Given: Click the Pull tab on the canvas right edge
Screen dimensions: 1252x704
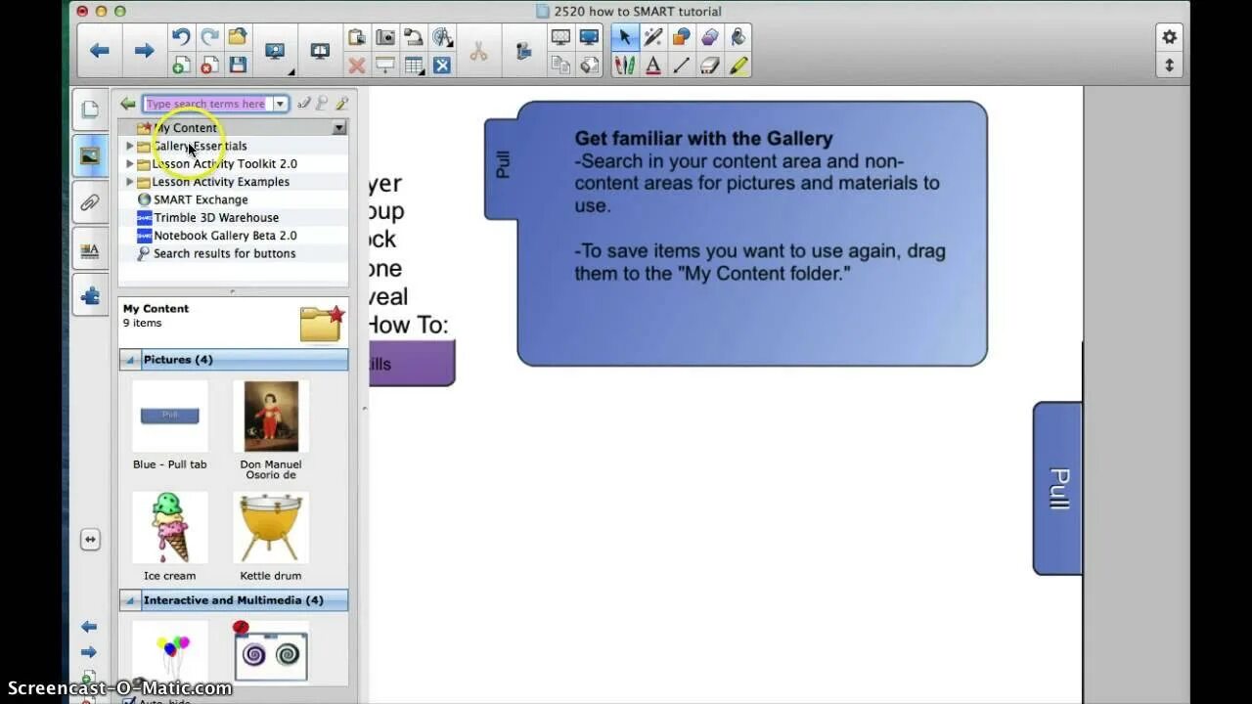Looking at the screenshot, I should 1057,488.
